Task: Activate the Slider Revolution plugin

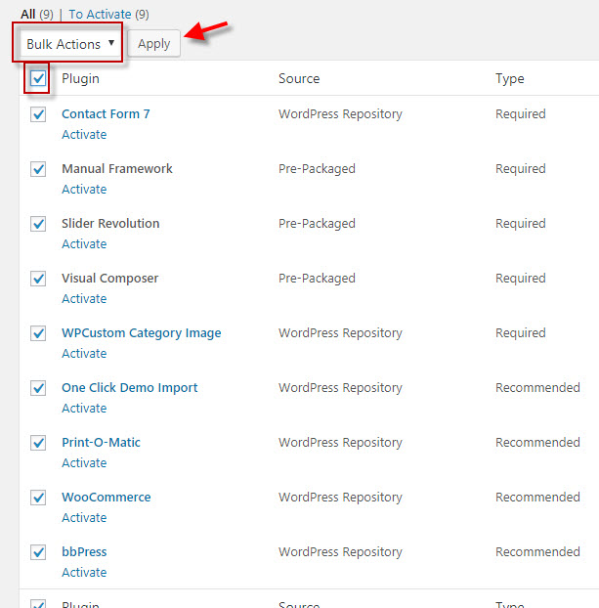Action: pos(84,244)
